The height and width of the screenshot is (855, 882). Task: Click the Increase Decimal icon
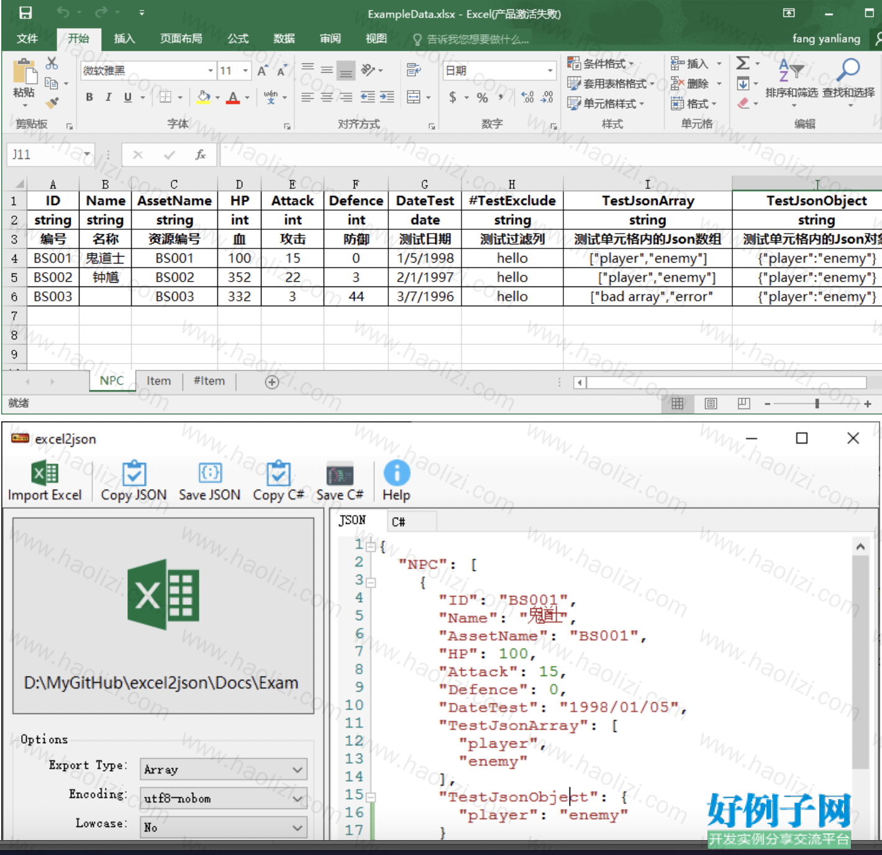pos(527,97)
